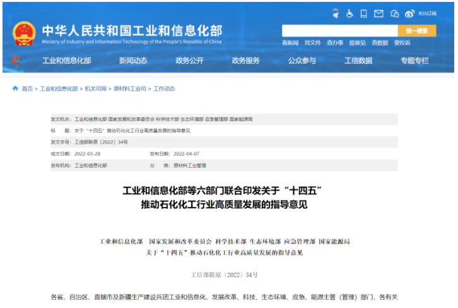Click the 要投诉 quick link

click(402, 43)
